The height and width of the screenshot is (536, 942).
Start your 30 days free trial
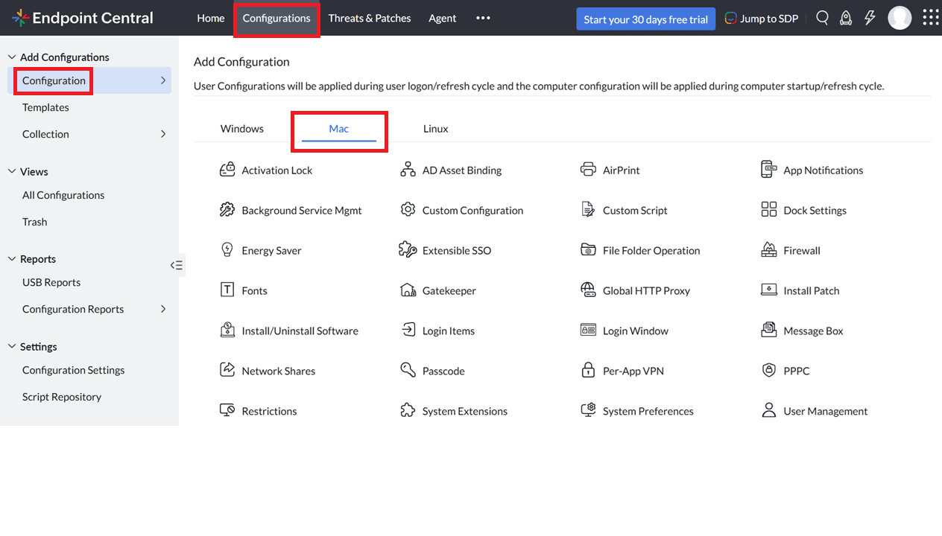point(646,19)
